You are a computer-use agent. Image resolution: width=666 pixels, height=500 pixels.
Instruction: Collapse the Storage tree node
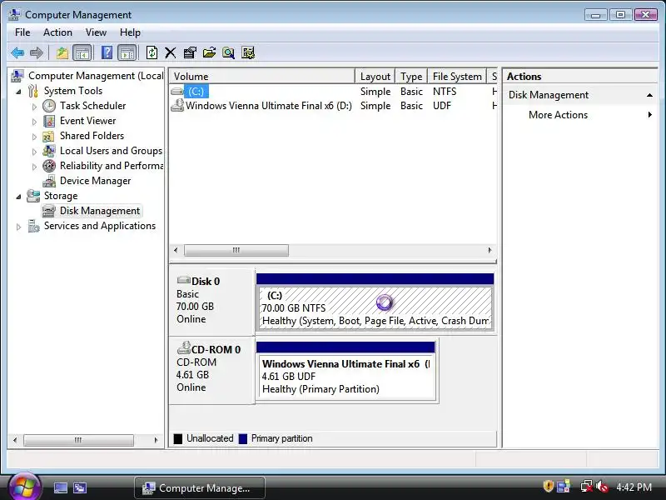click(18, 197)
